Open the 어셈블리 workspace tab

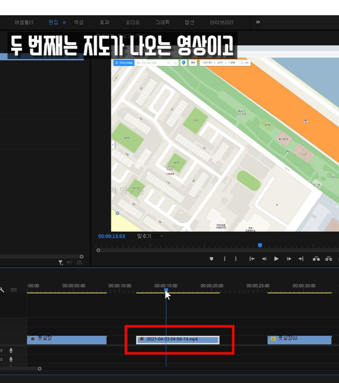click(24, 22)
